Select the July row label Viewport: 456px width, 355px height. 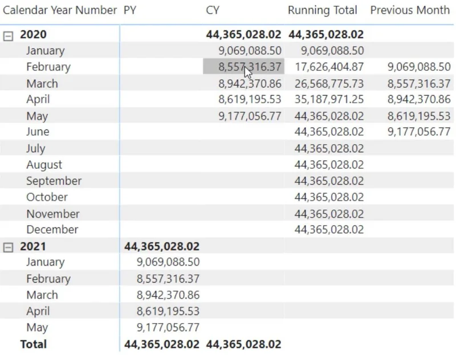pyautogui.click(x=36, y=149)
